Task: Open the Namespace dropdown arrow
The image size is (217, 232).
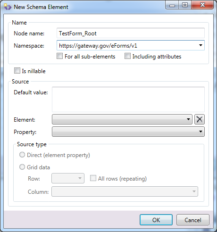Action: 200,45
